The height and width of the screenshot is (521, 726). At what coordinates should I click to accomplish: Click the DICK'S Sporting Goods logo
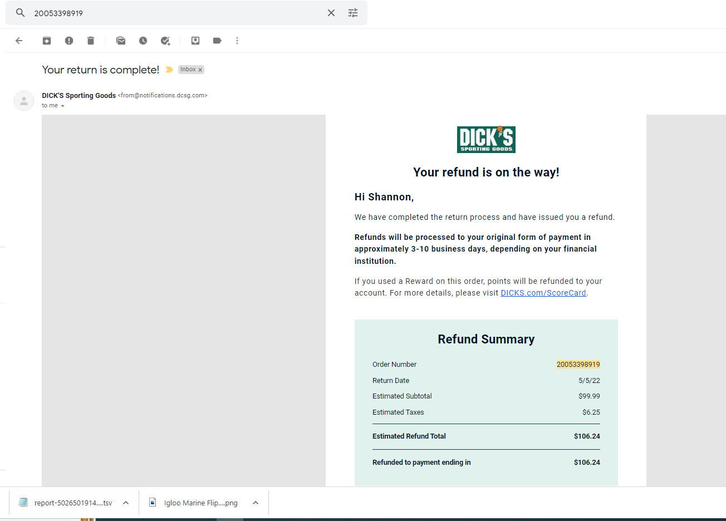(x=486, y=139)
